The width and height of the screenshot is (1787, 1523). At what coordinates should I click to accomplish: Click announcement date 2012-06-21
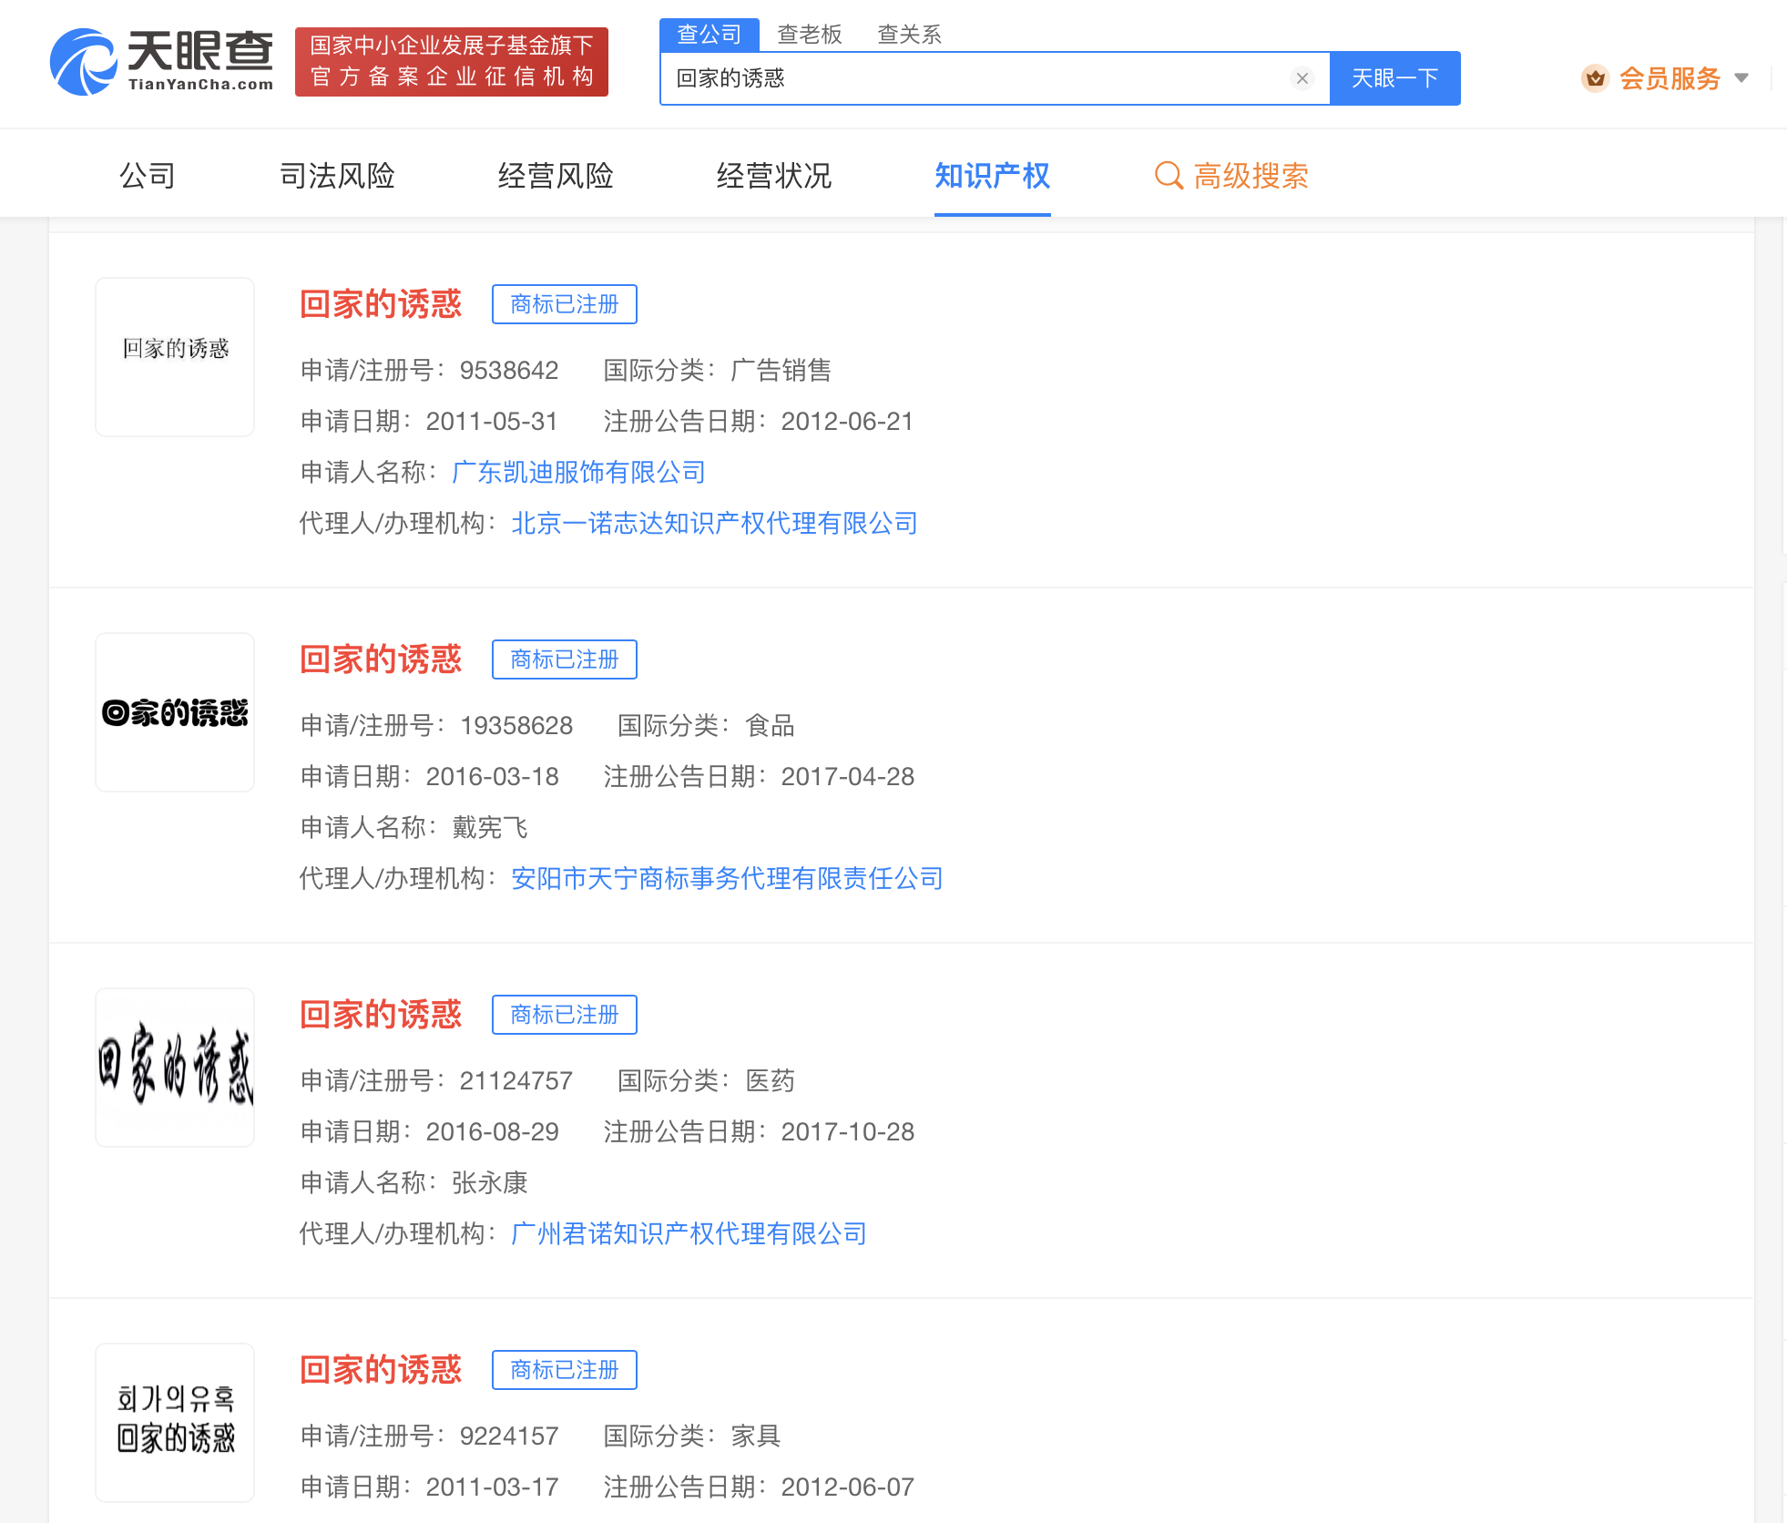pos(847,421)
